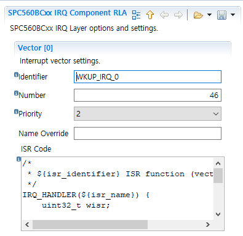
Task: Click the ISR code horizontal scrollbar thumb
Action: click(x=90, y=224)
